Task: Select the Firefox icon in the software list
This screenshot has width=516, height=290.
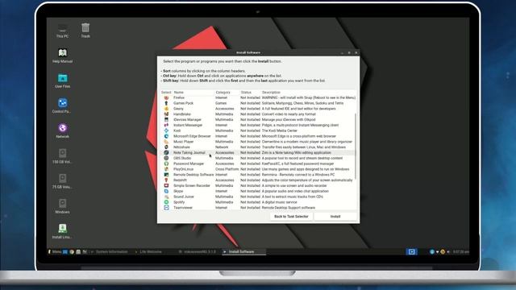Action: point(166,97)
